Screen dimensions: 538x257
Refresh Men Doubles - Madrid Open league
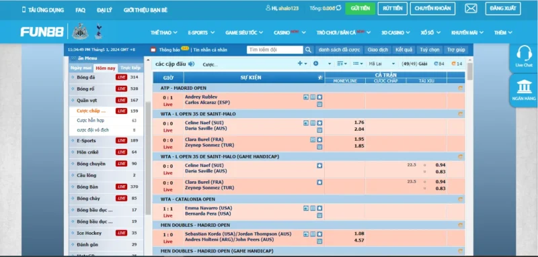(x=460, y=225)
